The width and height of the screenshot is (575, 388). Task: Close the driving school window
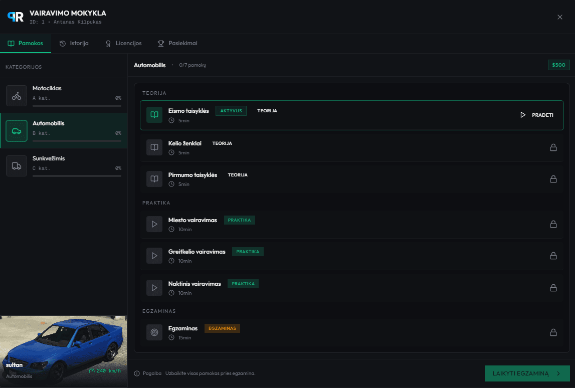pyautogui.click(x=560, y=17)
